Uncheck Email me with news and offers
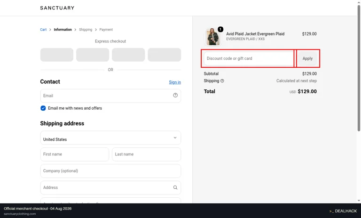The width and height of the screenshot is (361, 218). click(x=43, y=108)
